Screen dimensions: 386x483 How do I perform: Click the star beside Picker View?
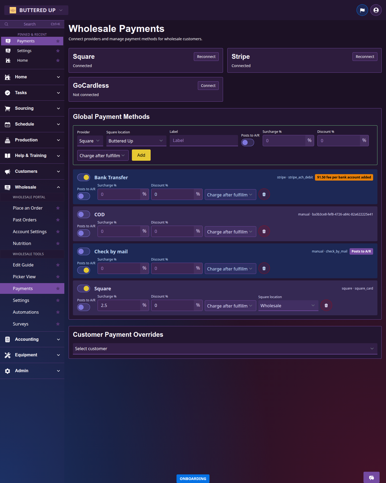coord(58,277)
